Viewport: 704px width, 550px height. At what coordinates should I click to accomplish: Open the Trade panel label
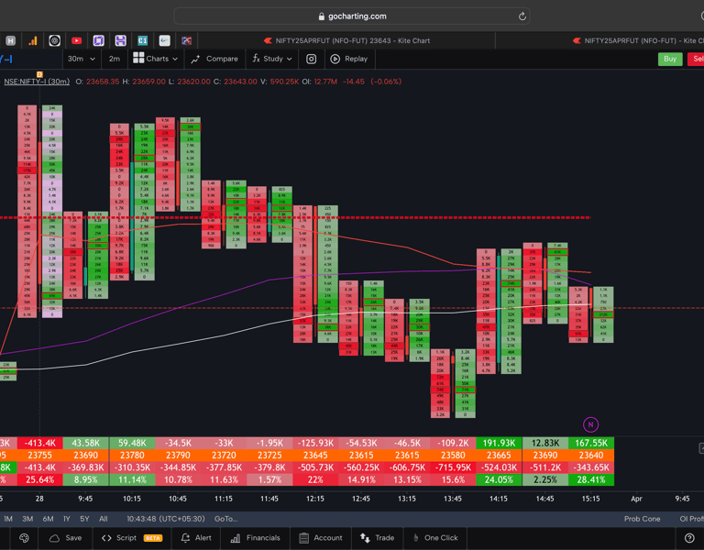(x=384, y=538)
